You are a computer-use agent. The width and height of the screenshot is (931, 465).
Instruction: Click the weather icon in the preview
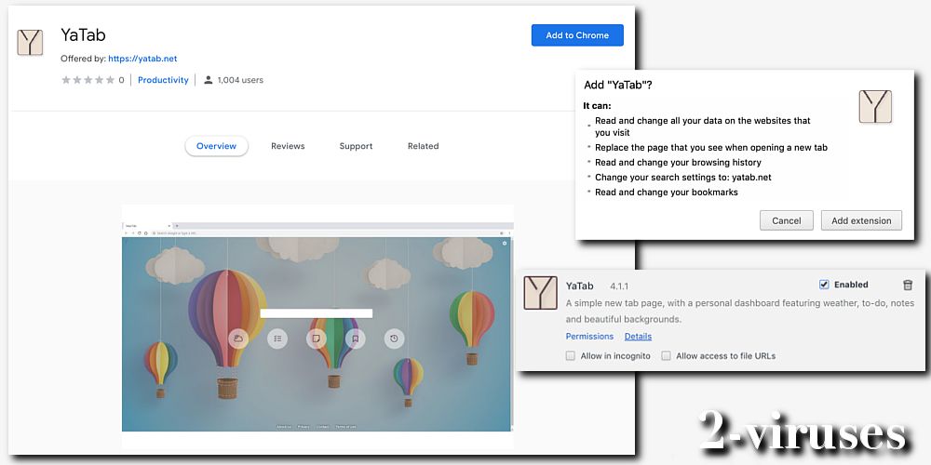pos(238,339)
